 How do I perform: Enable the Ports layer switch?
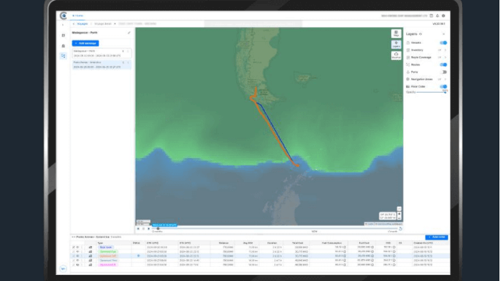click(443, 72)
